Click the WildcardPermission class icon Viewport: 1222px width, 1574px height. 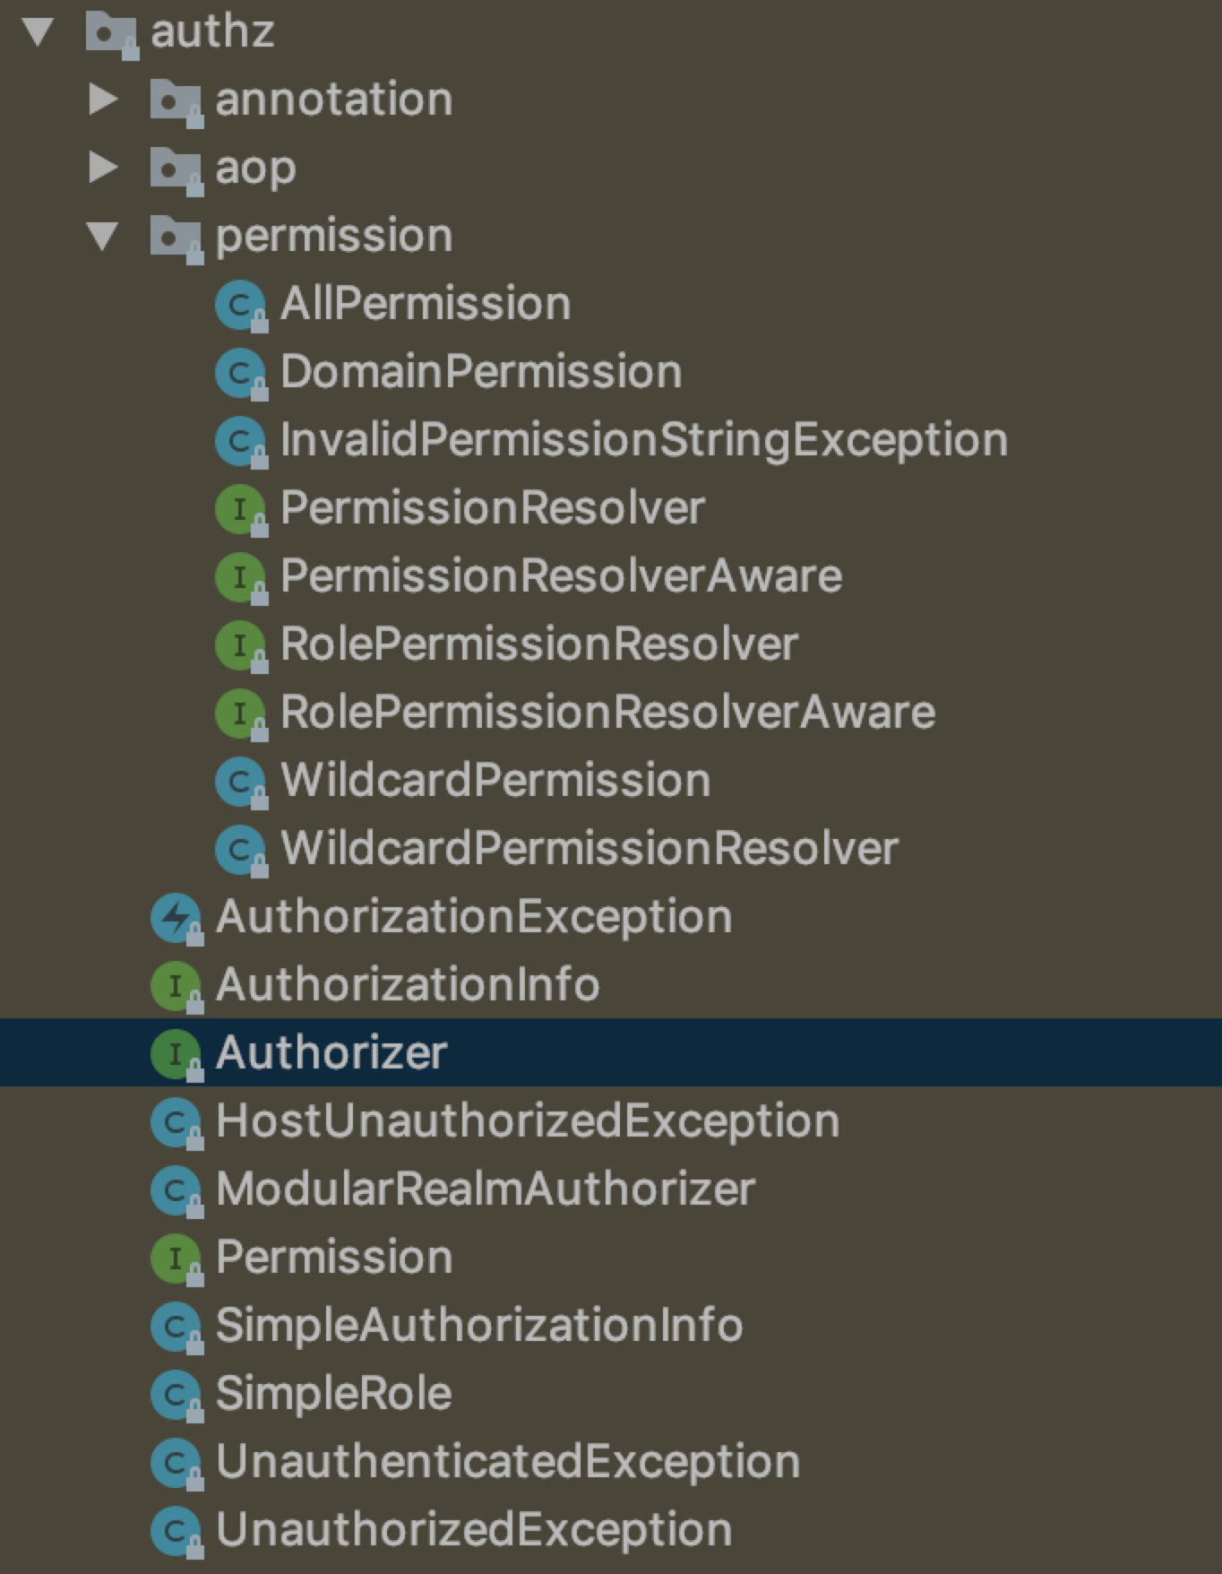click(x=241, y=782)
